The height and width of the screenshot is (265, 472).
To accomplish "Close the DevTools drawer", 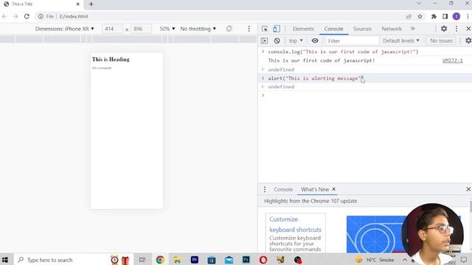I will tap(468, 189).
